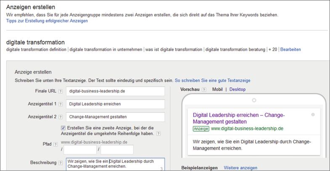Click the help icon next to Vorschau

tap(204, 90)
